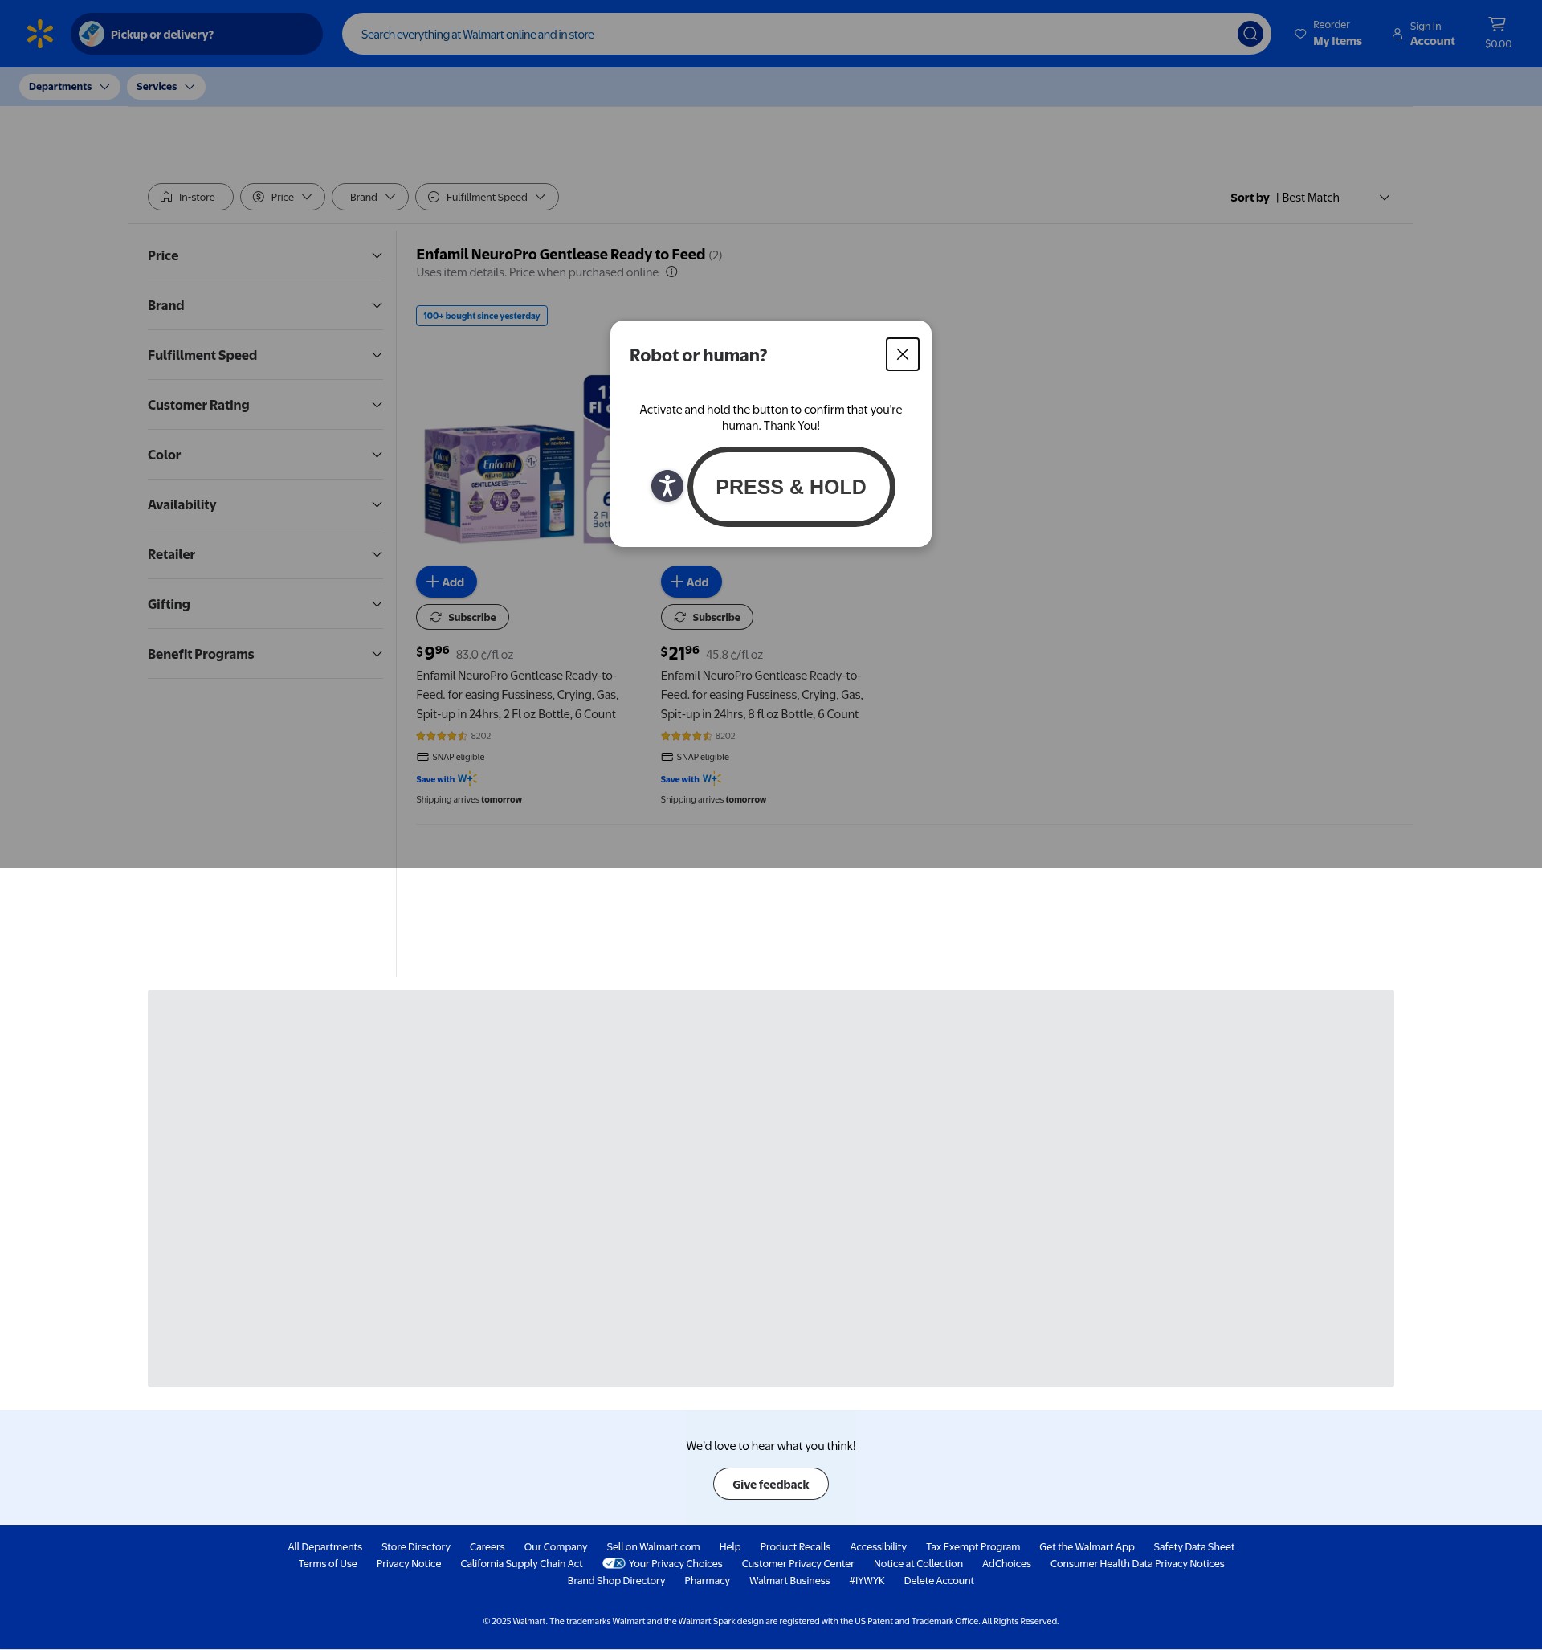The image size is (1542, 1650).
Task: Open Customer Privacy Center link
Action: pyautogui.click(x=798, y=1564)
